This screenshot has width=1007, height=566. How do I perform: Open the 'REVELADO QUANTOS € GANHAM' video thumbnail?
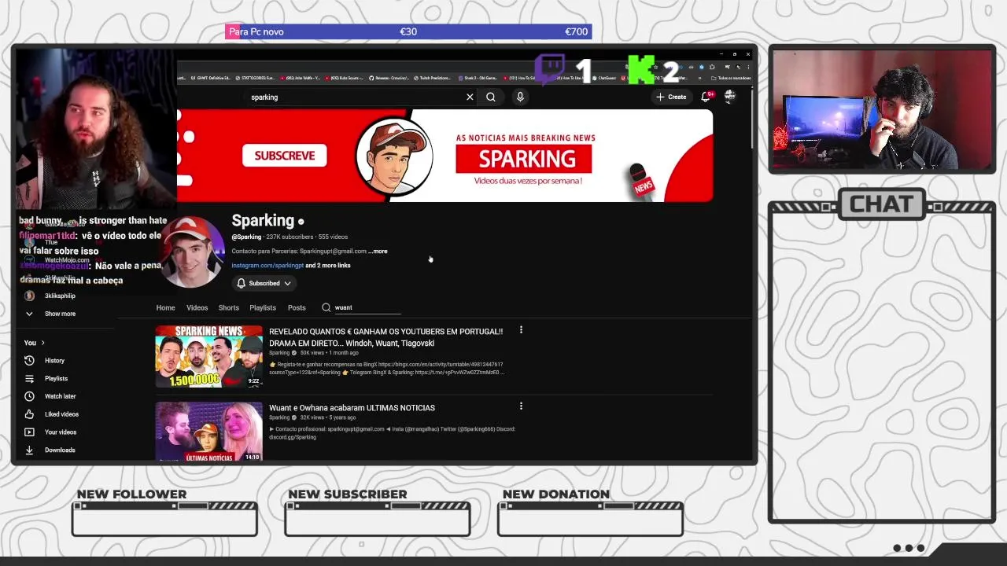(x=208, y=356)
